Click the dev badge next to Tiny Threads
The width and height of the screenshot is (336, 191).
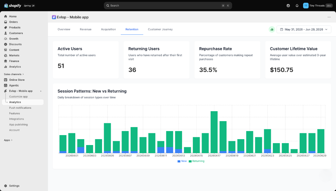tap(329, 6)
